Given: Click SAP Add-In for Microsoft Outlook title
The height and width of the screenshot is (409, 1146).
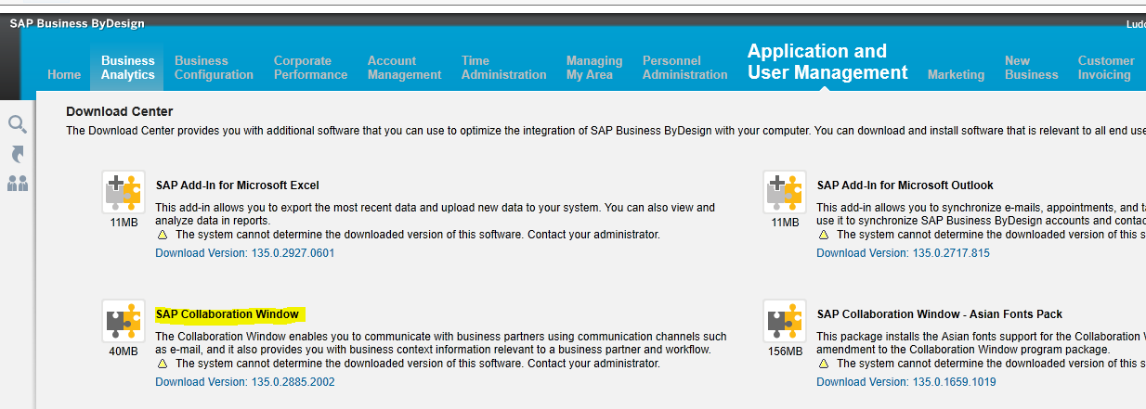Looking at the screenshot, I should (905, 185).
